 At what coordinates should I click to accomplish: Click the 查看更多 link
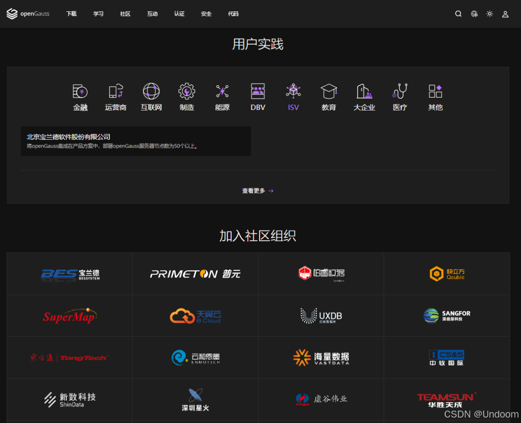[254, 191]
